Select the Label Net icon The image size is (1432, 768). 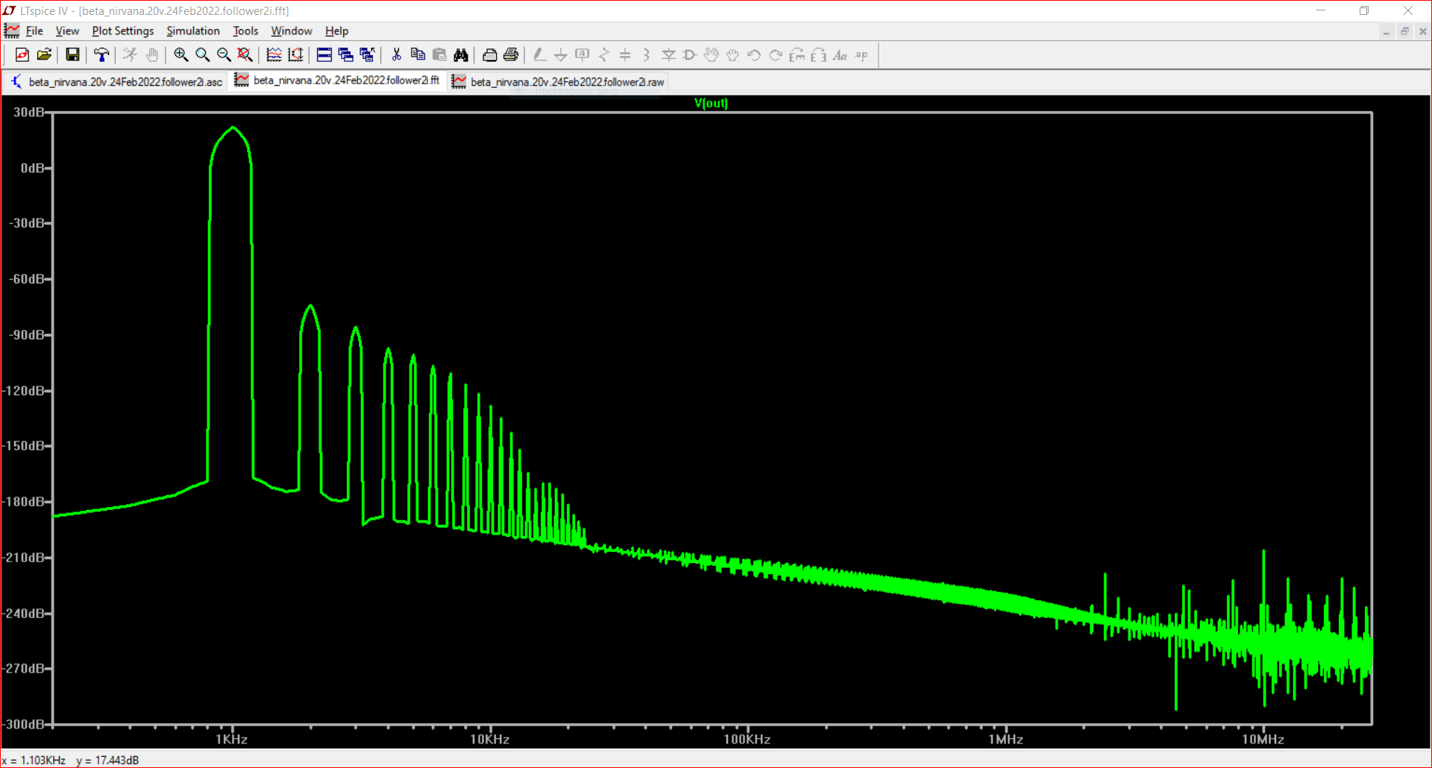[x=582, y=54]
